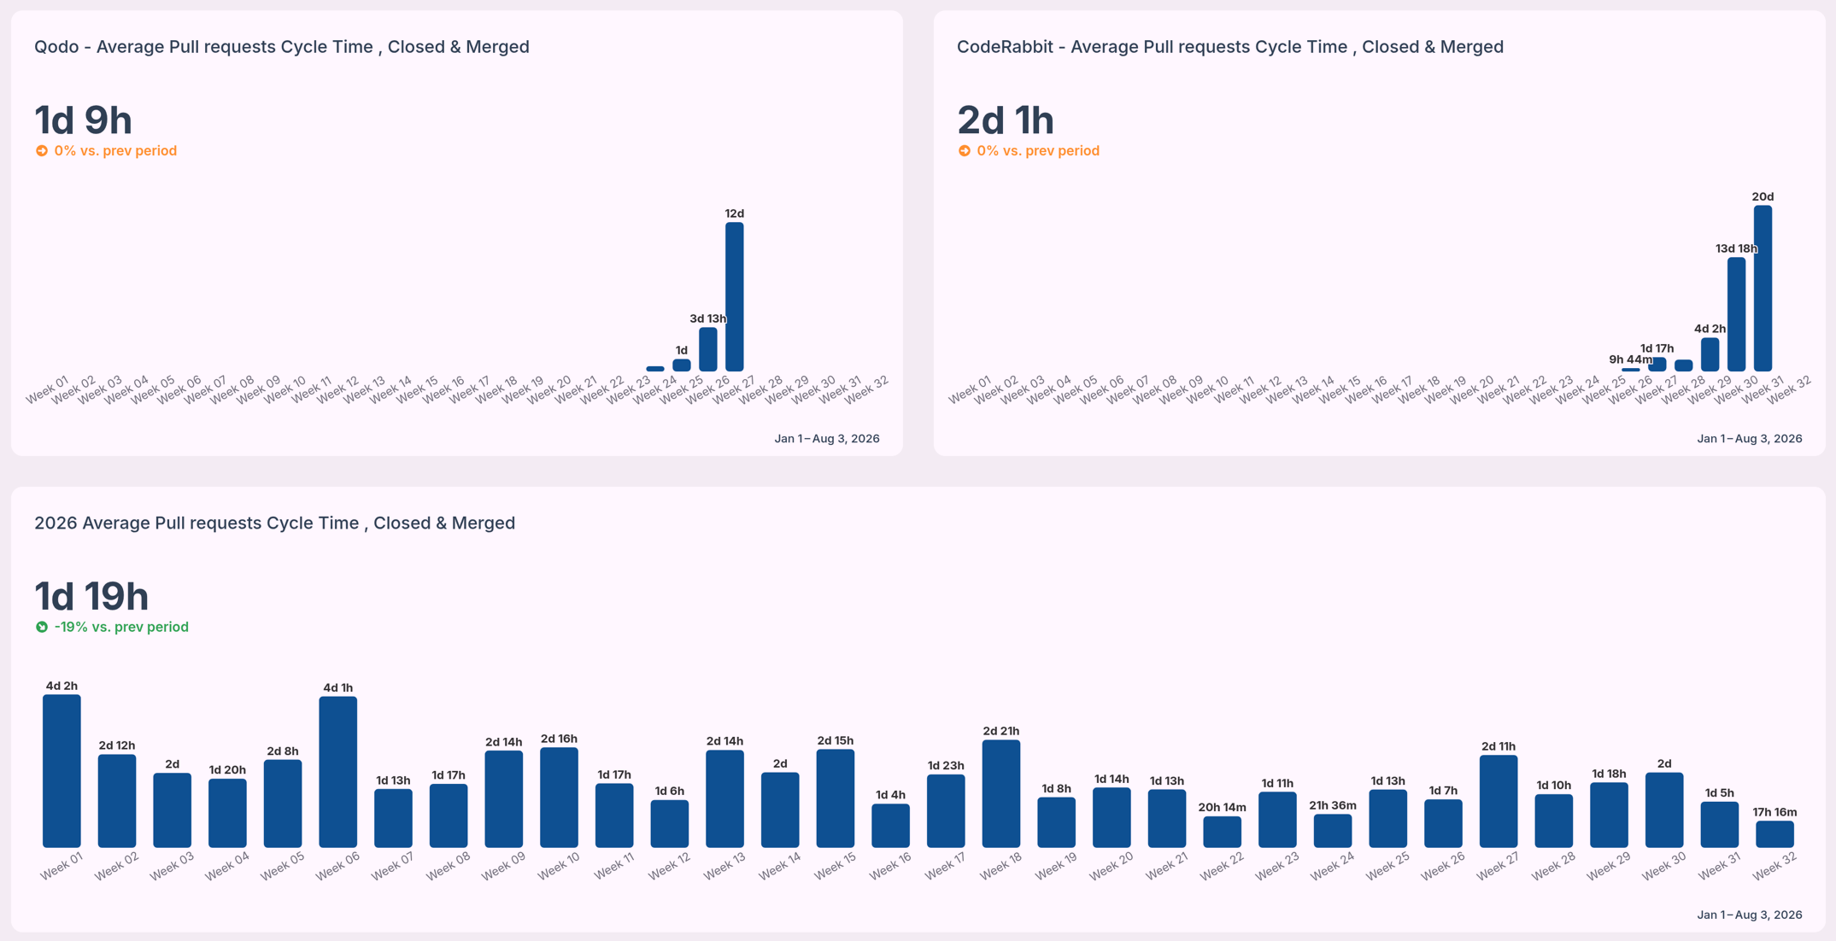Image resolution: width=1836 pixels, height=941 pixels.
Task: Click the Jan 1–Aug 3, 2026 range in bottom card
Action: tap(1750, 915)
